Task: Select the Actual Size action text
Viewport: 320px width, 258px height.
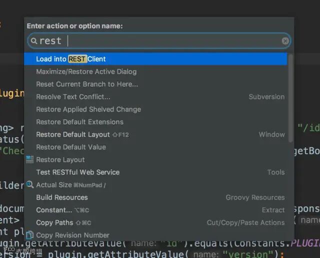Action: coord(54,185)
